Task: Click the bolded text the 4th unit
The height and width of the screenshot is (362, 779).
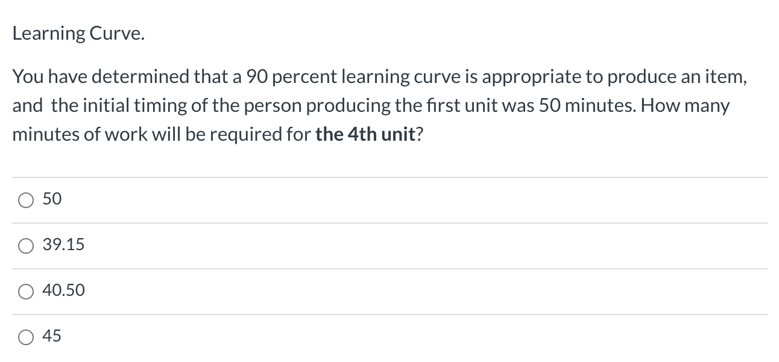Action: pyautogui.click(x=365, y=134)
